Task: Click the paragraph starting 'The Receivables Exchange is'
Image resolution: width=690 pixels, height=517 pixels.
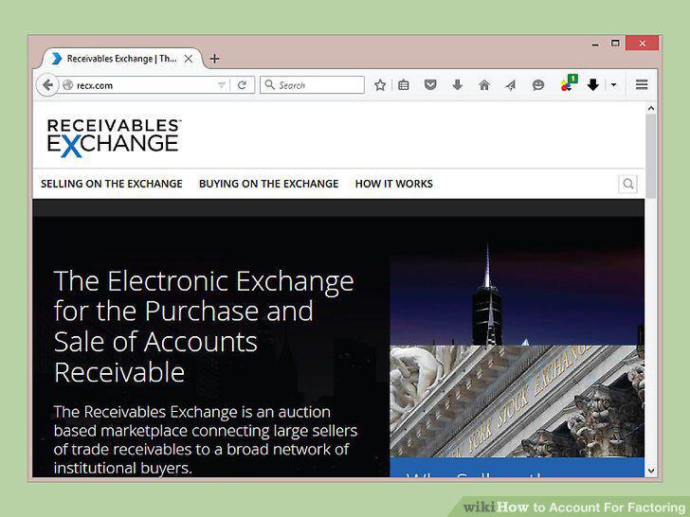Action: coord(206,439)
